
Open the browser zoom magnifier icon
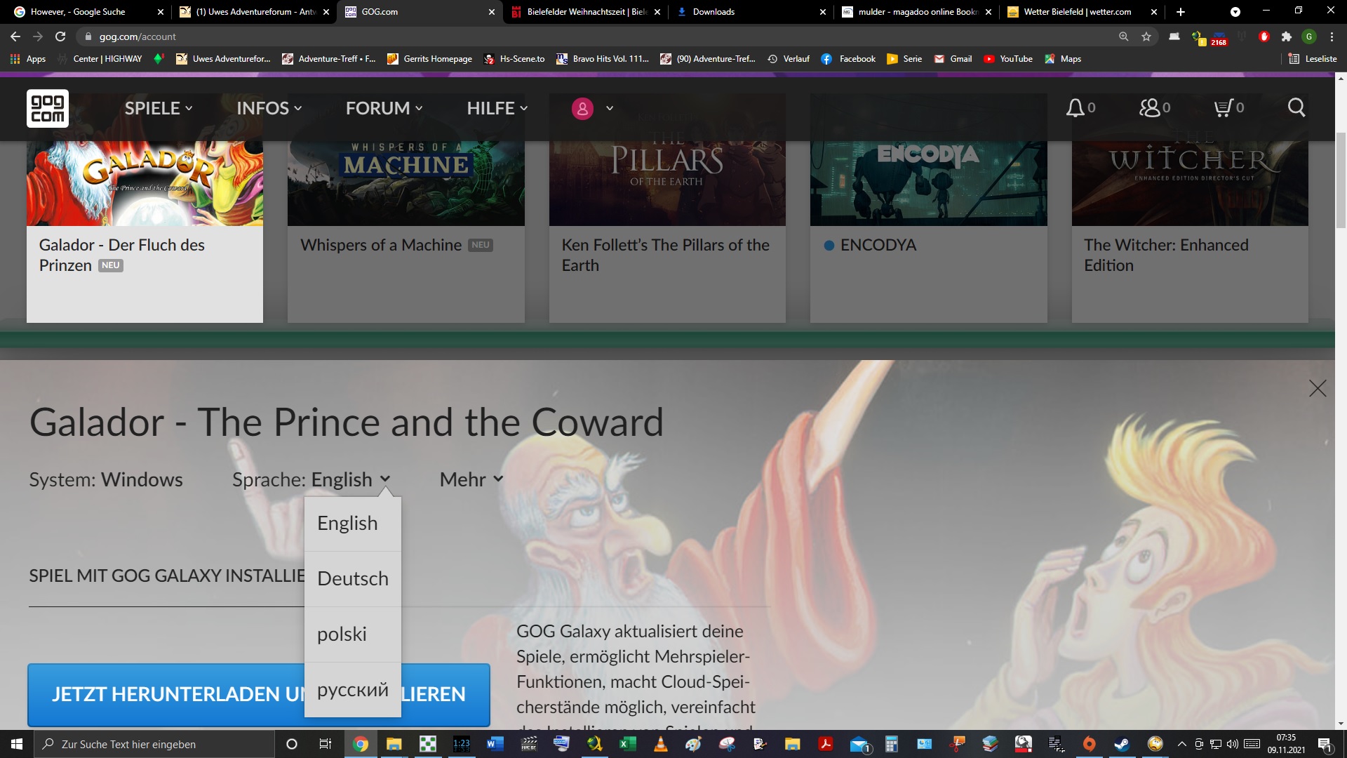pos(1124,36)
